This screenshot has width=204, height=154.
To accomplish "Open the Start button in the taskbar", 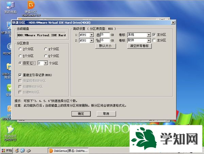I will pos(7,151).
